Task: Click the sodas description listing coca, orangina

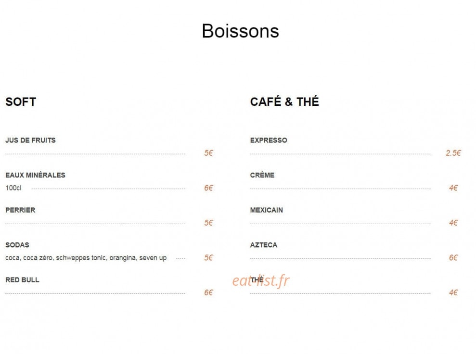Action: [x=86, y=258]
